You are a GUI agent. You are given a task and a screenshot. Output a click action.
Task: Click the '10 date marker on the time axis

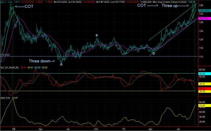[123, 129]
